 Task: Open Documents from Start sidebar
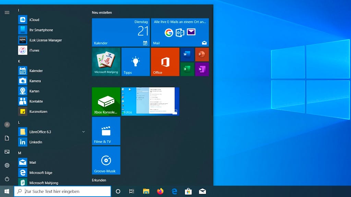[x=7, y=138]
